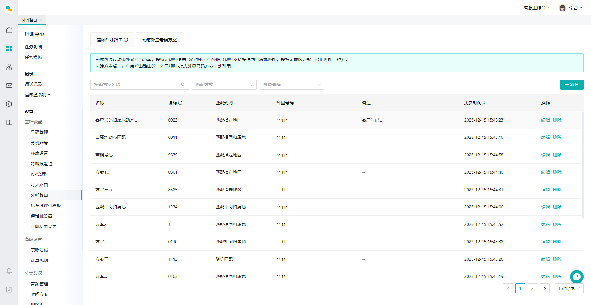Open 座席通话明细 in sidebar

pyautogui.click(x=38, y=95)
